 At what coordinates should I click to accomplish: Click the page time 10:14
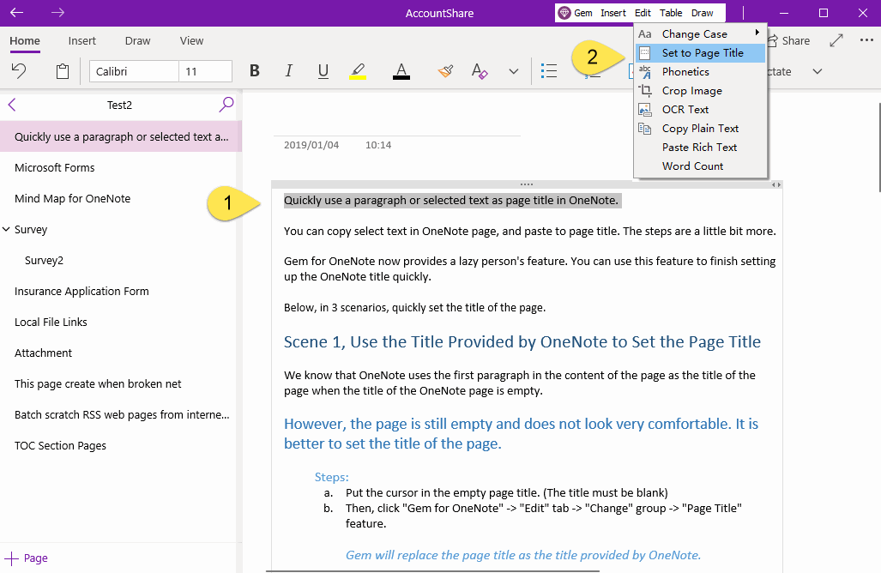point(378,145)
